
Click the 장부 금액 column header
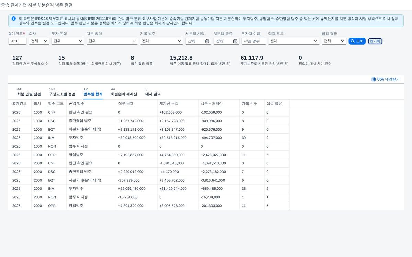pyautogui.click(x=137, y=103)
